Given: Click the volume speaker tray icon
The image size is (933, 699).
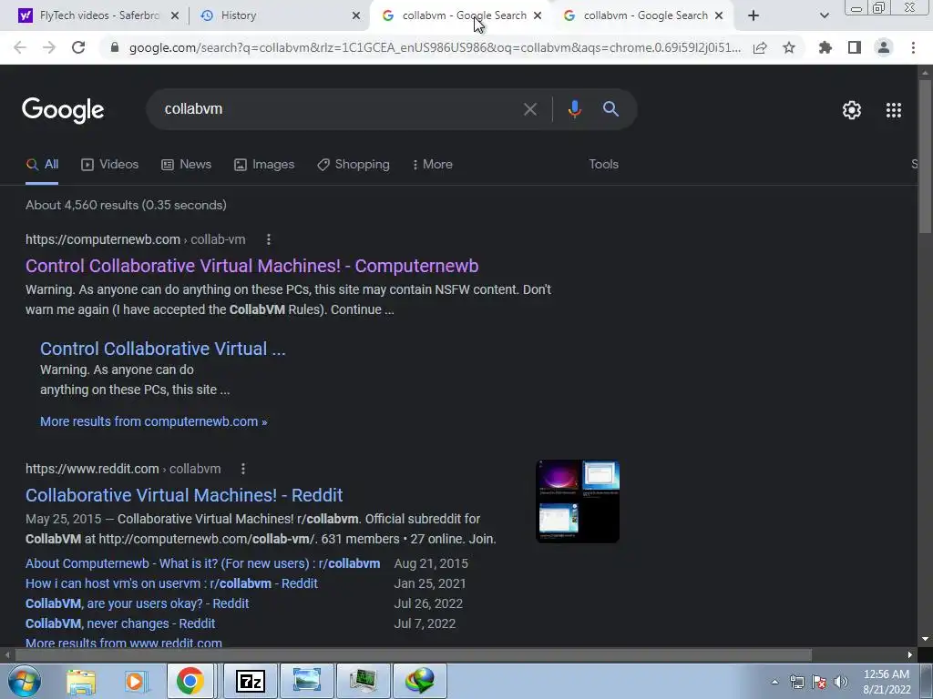Looking at the screenshot, I should 841,682.
